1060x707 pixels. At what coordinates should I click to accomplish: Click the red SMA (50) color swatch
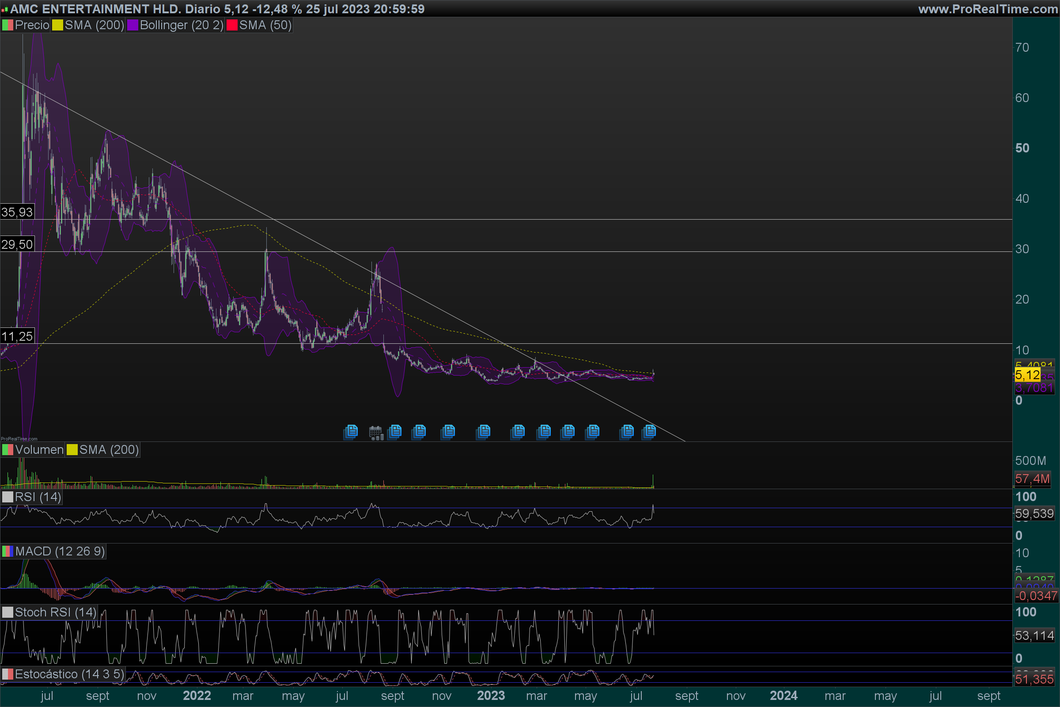click(x=231, y=25)
